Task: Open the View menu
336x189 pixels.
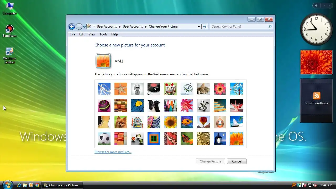Action: [x=92, y=34]
